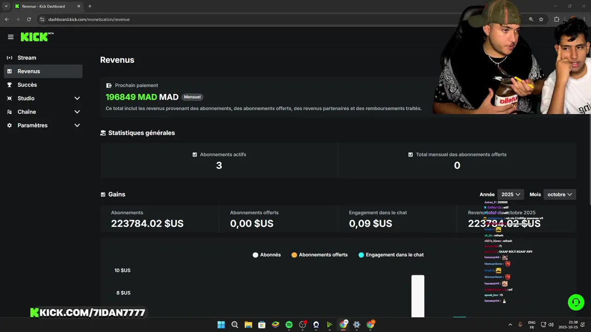Reload the page with refresh button
This screenshot has height=332, width=591.
tap(29, 19)
